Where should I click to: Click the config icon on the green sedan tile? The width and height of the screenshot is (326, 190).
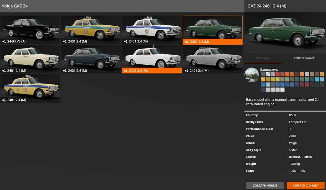coord(187,42)
